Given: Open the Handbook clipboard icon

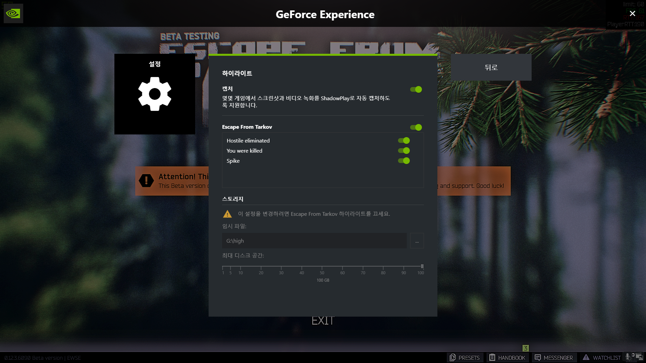Looking at the screenshot, I should [492, 358].
